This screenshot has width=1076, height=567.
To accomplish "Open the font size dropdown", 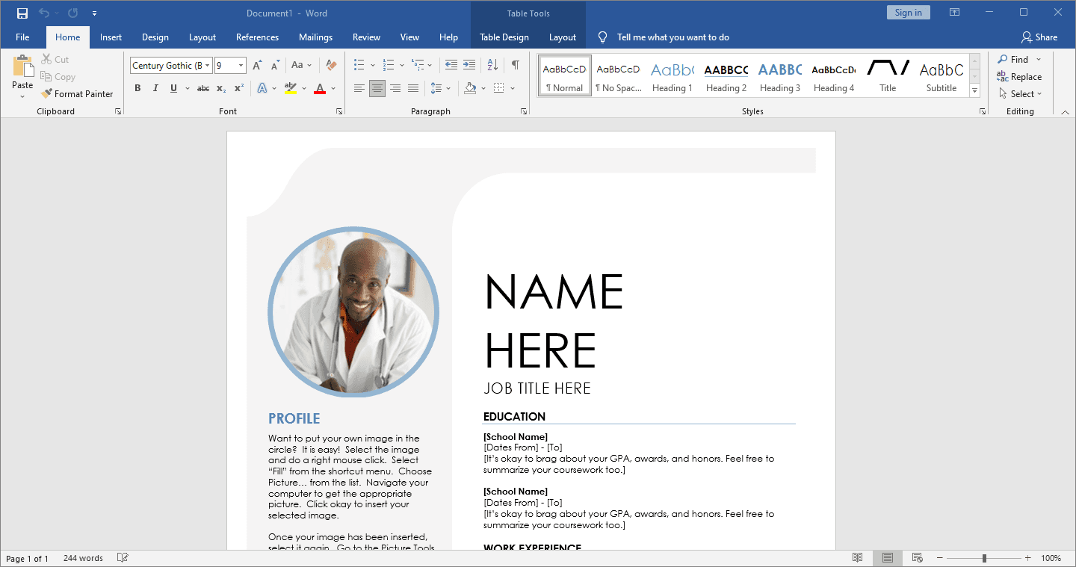I will pyautogui.click(x=241, y=66).
